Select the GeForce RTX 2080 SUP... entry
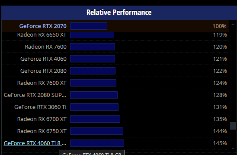The image size is (237, 155). pos(35,95)
